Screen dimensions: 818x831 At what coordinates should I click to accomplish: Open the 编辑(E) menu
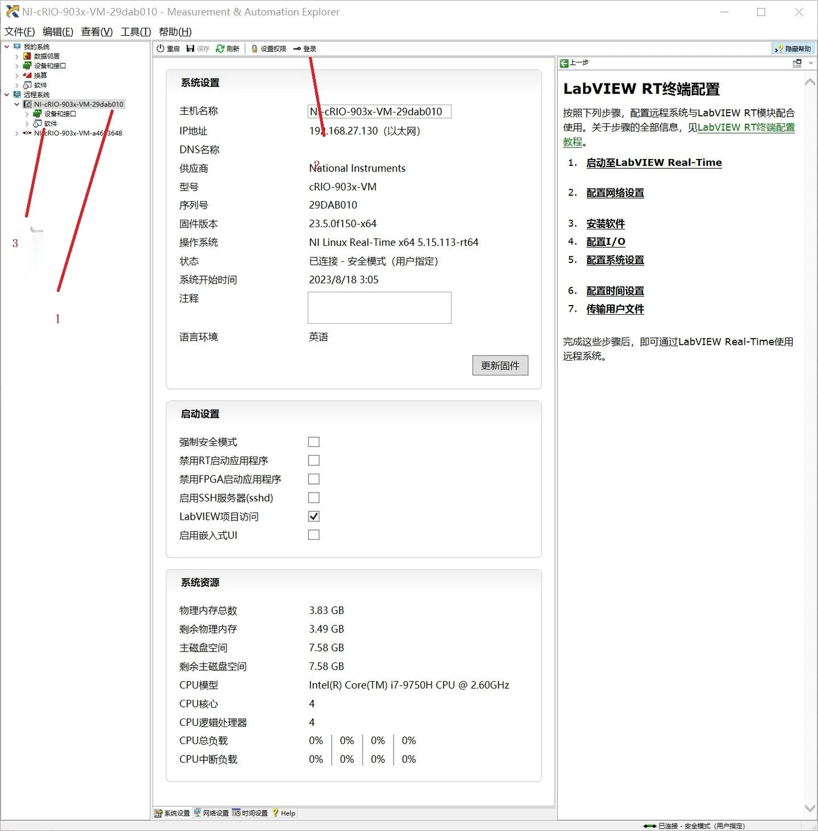click(58, 32)
